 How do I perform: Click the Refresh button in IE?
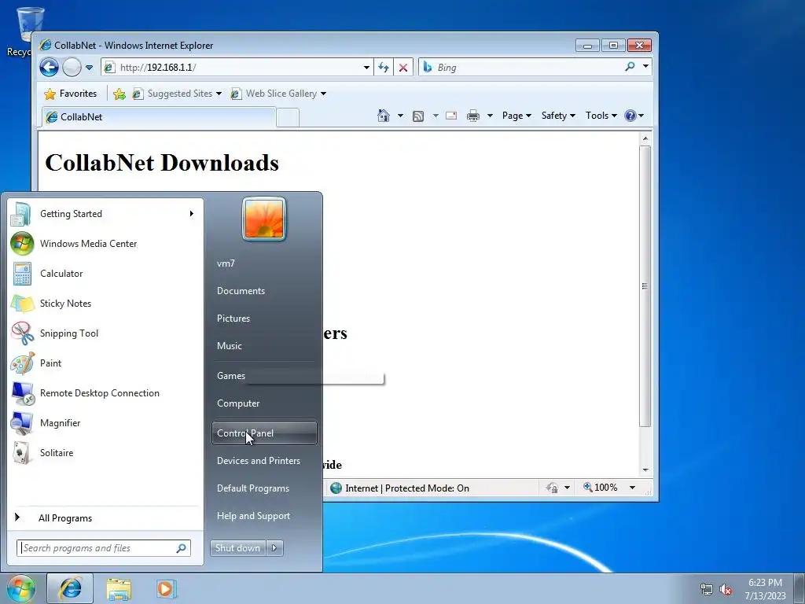click(x=384, y=68)
